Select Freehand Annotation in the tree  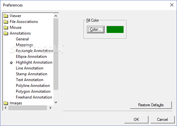(x=34, y=97)
